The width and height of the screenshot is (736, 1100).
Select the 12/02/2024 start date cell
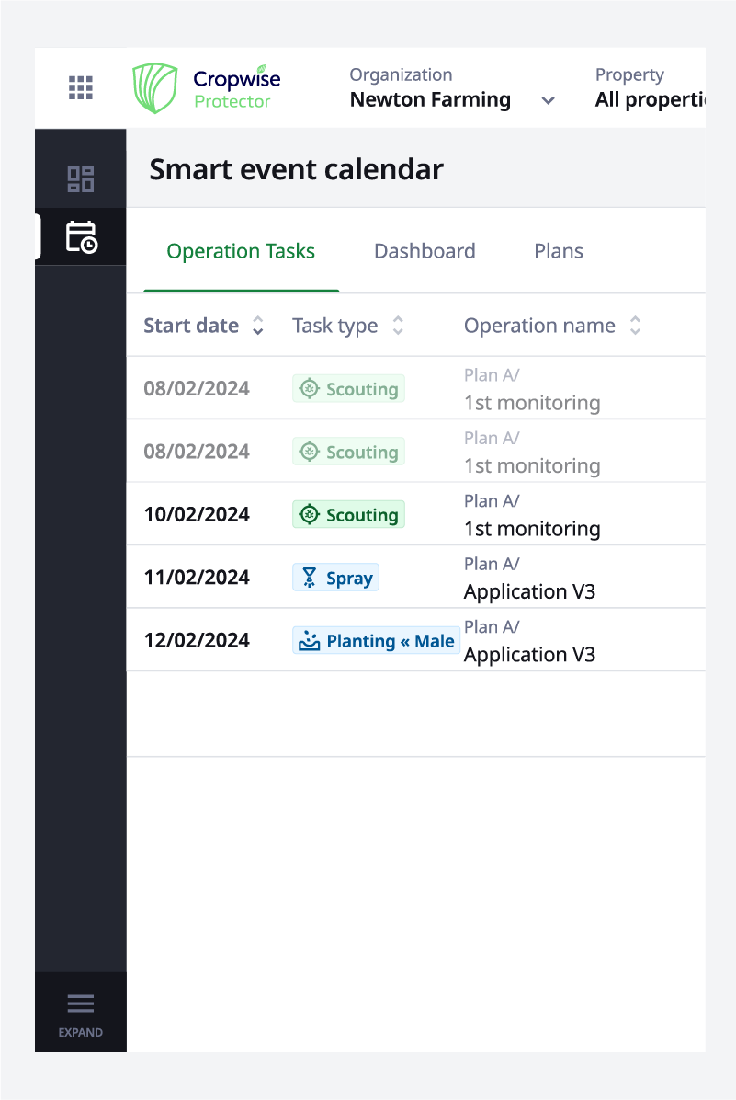[197, 640]
